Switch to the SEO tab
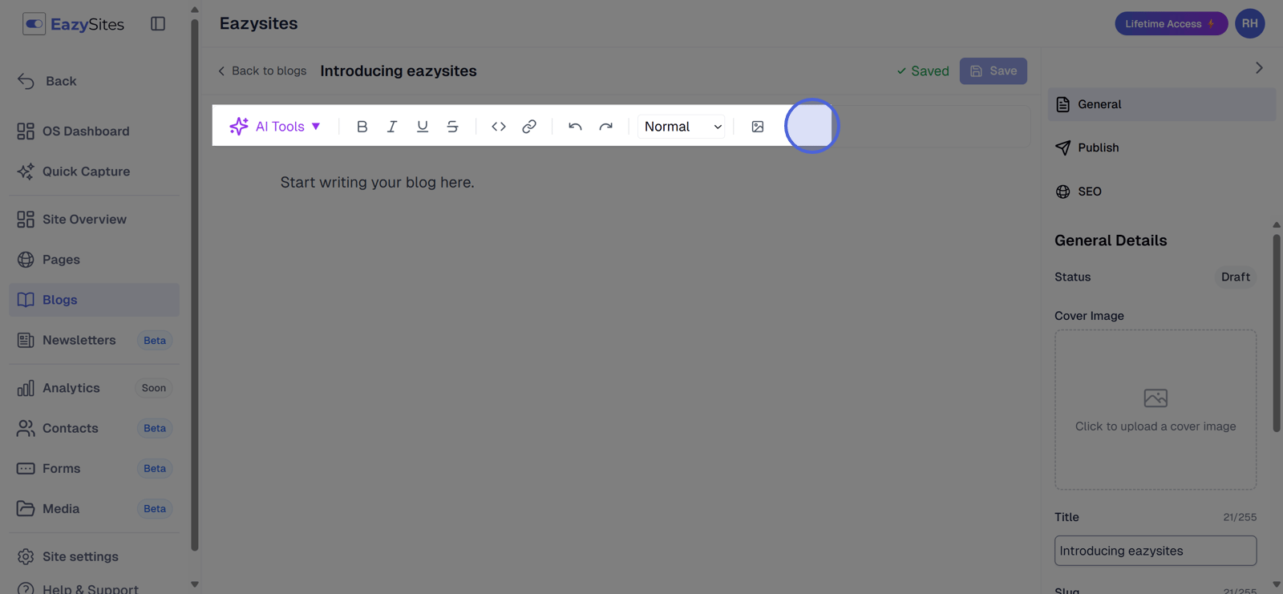 click(x=1161, y=192)
